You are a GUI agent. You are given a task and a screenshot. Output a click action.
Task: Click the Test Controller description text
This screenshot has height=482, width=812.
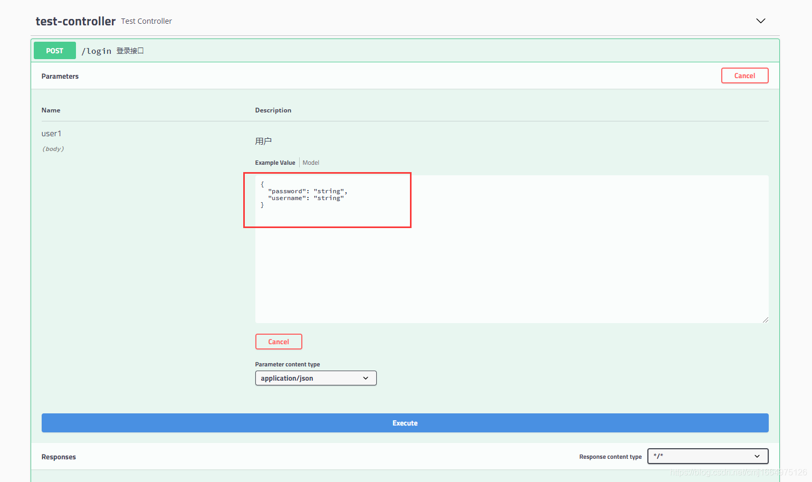(146, 21)
